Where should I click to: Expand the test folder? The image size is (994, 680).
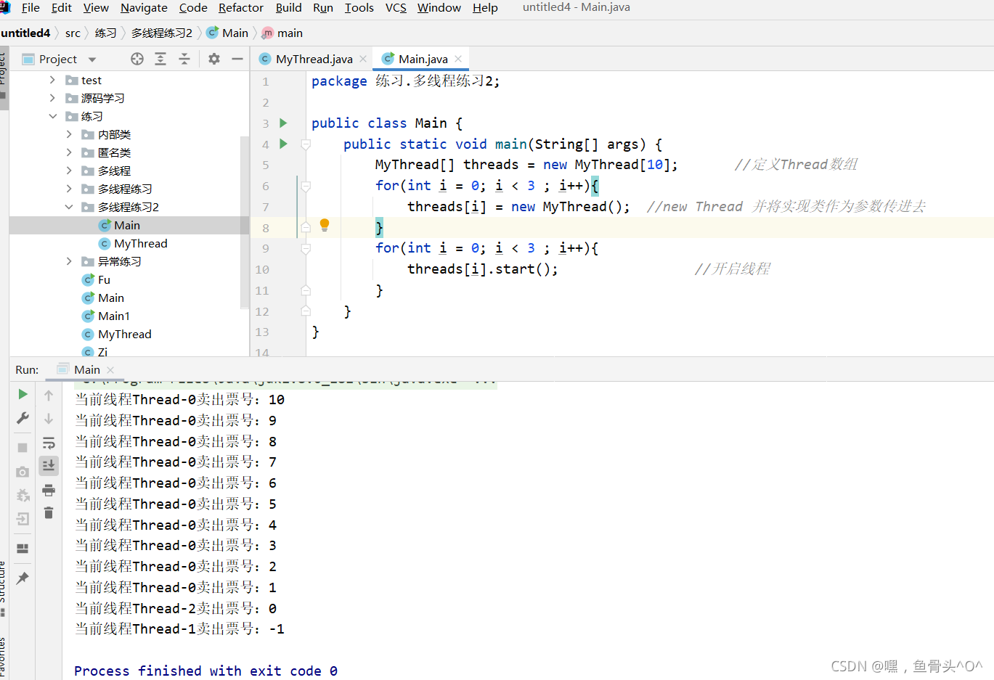coord(52,80)
